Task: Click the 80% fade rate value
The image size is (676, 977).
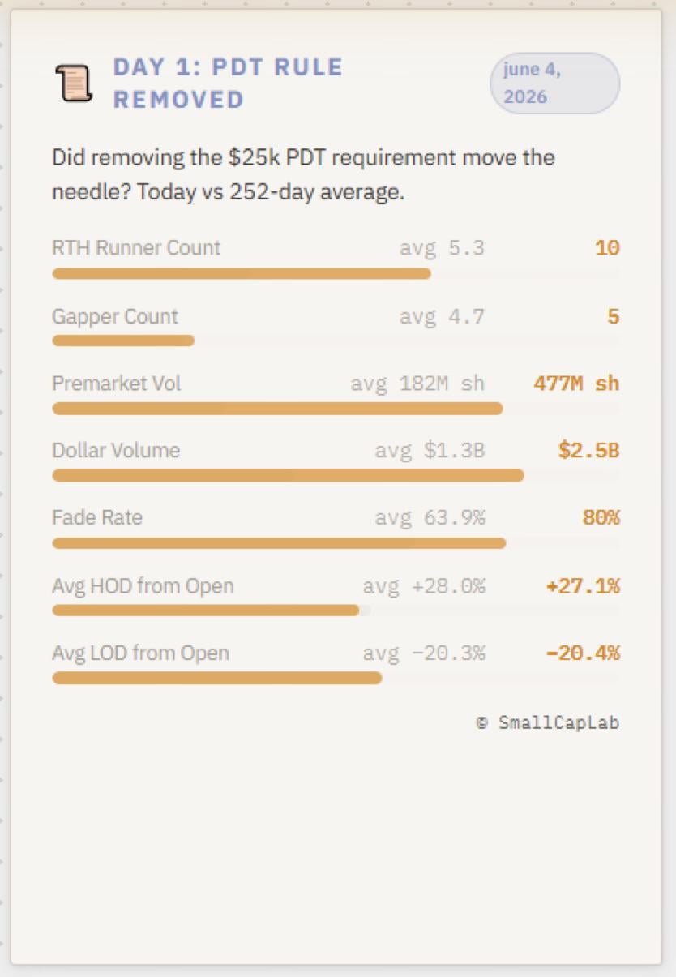Action: click(601, 517)
